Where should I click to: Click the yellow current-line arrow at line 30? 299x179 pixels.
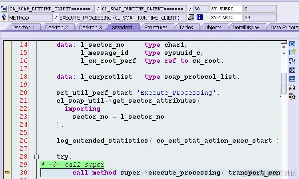pos(7,173)
